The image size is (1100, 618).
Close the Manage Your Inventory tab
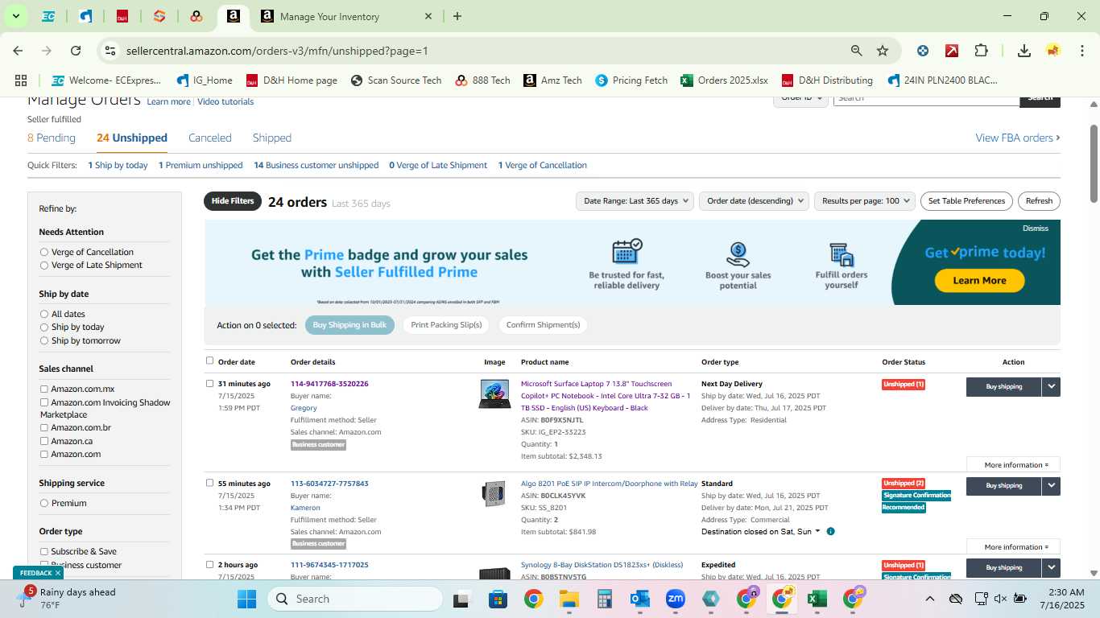(428, 16)
